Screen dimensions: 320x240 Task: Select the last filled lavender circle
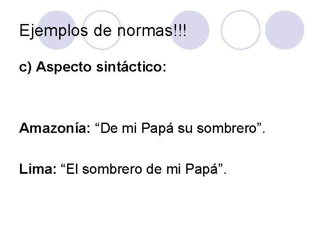tap(285, 30)
